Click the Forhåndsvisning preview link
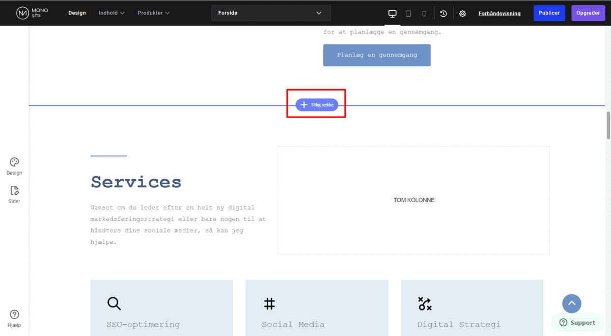 click(499, 13)
